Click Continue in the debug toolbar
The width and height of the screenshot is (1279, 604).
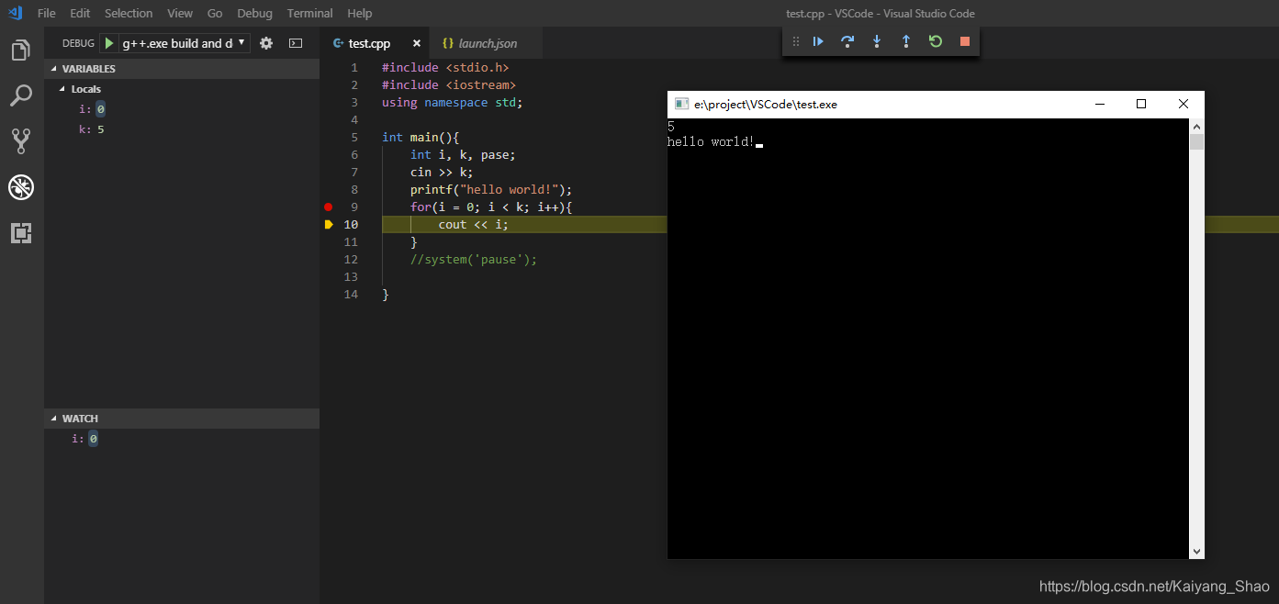(x=818, y=41)
